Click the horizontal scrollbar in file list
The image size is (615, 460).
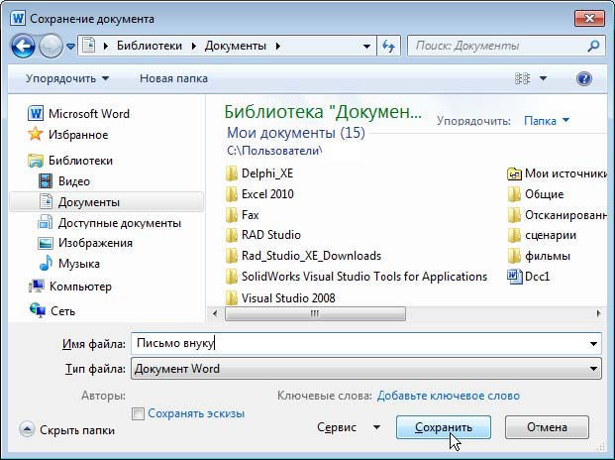315,313
